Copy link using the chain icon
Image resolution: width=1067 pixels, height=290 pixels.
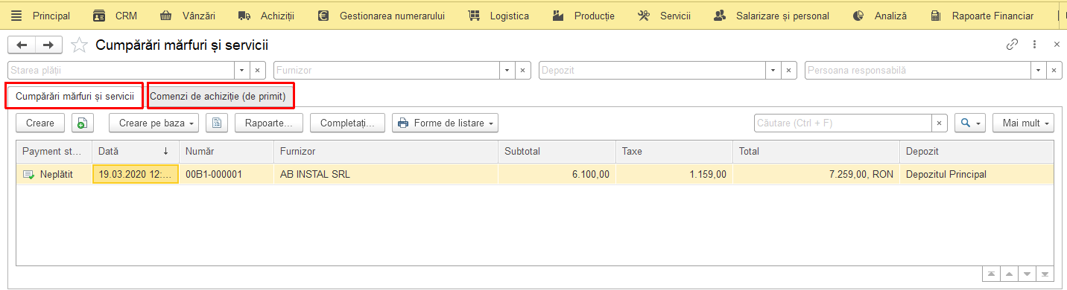pos(1012,45)
